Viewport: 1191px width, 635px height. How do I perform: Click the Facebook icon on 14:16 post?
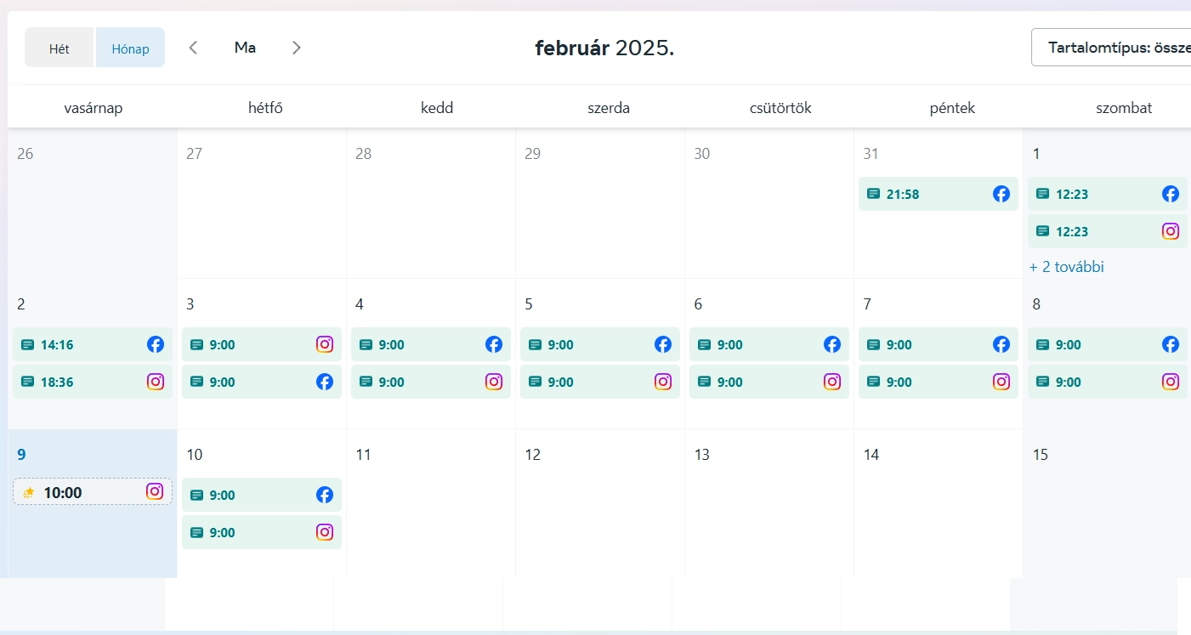point(156,344)
